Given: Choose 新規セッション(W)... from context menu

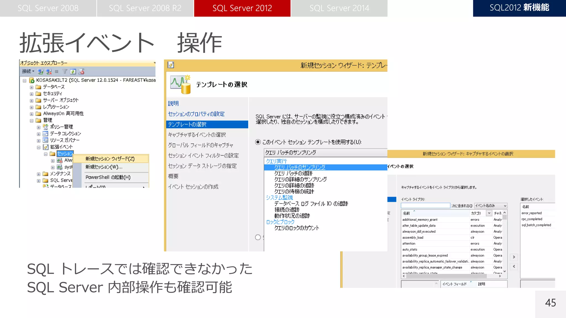Looking at the screenshot, I should pyautogui.click(x=104, y=167).
